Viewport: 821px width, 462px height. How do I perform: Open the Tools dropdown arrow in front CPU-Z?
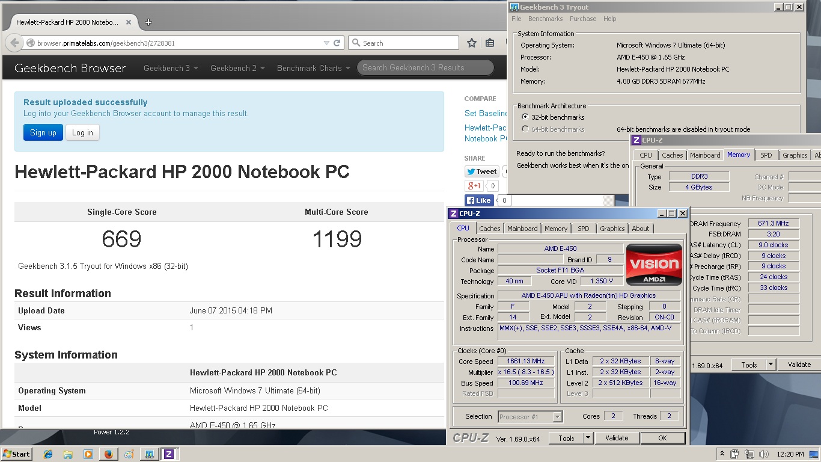pos(588,438)
